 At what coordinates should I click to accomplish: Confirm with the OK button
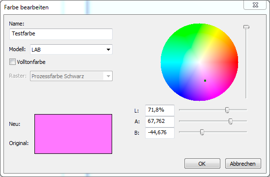tap(202, 163)
